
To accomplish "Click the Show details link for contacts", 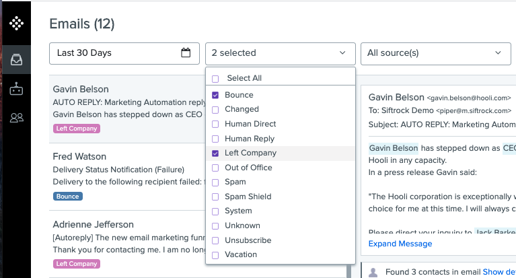I will (x=499, y=272).
